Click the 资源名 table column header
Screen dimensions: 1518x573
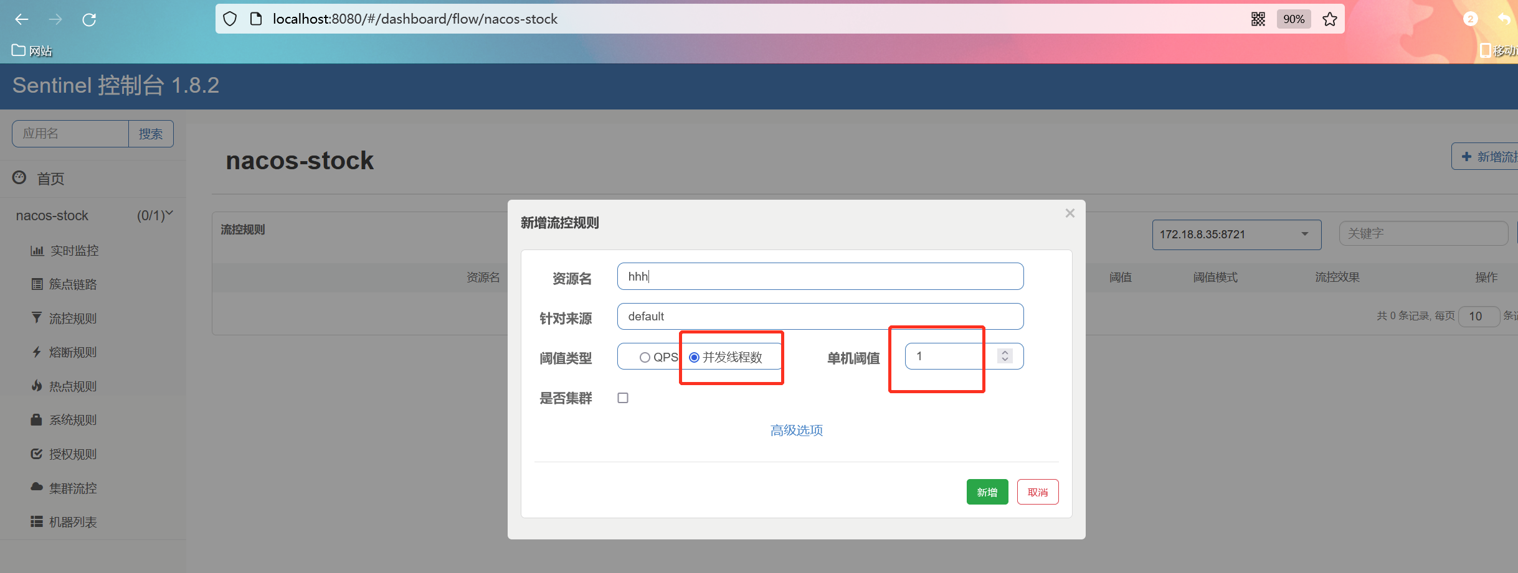[483, 277]
